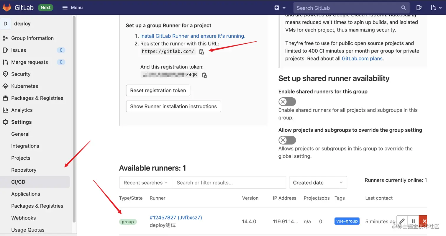The height and width of the screenshot is (236, 446).
Task: Click Show Runner installation instructions
Action: 173,106
